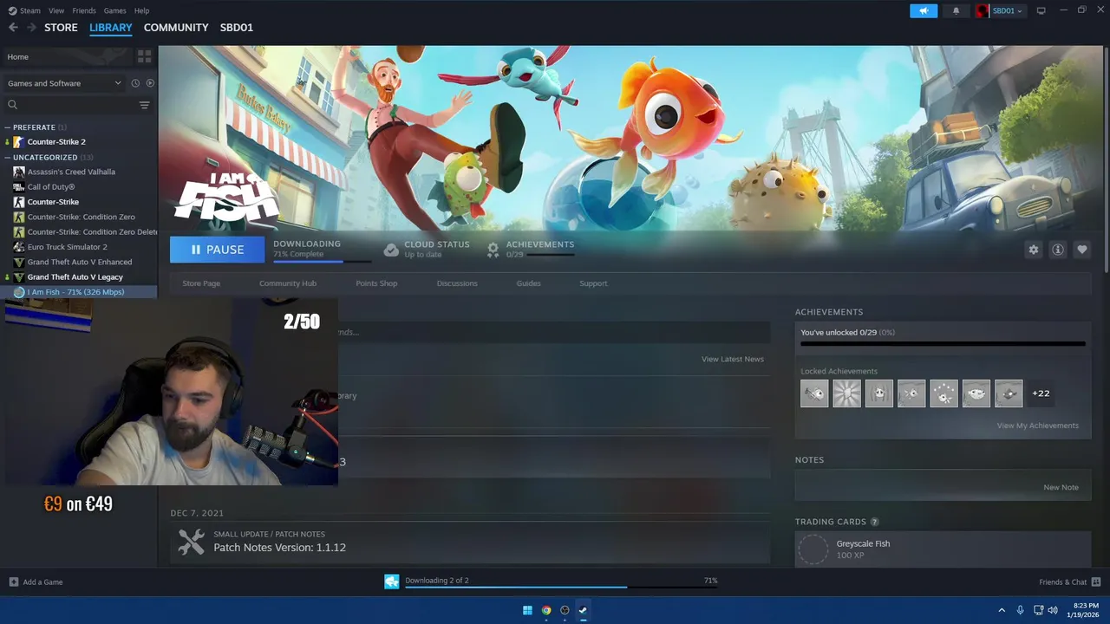The image size is (1110, 624).
Task: Open the announcements megaphone button
Action: (x=924, y=10)
